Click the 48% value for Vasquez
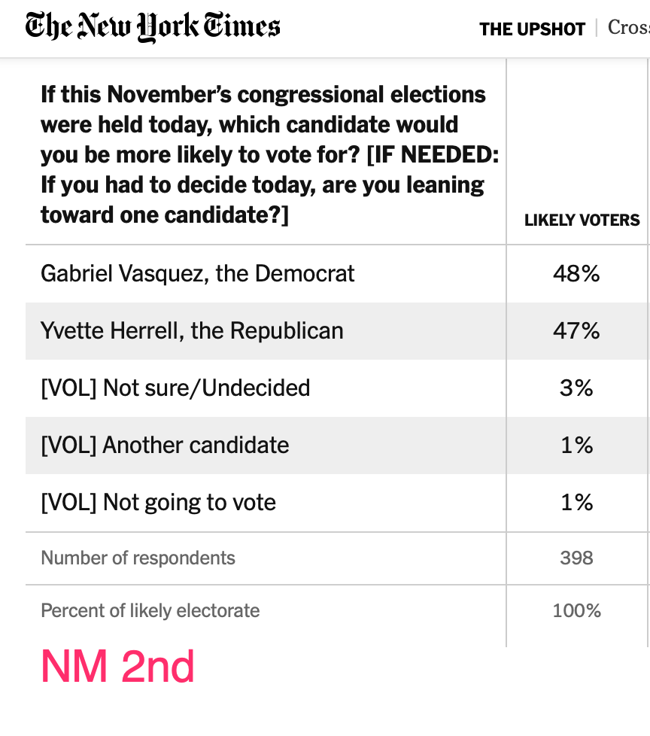 point(576,273)
